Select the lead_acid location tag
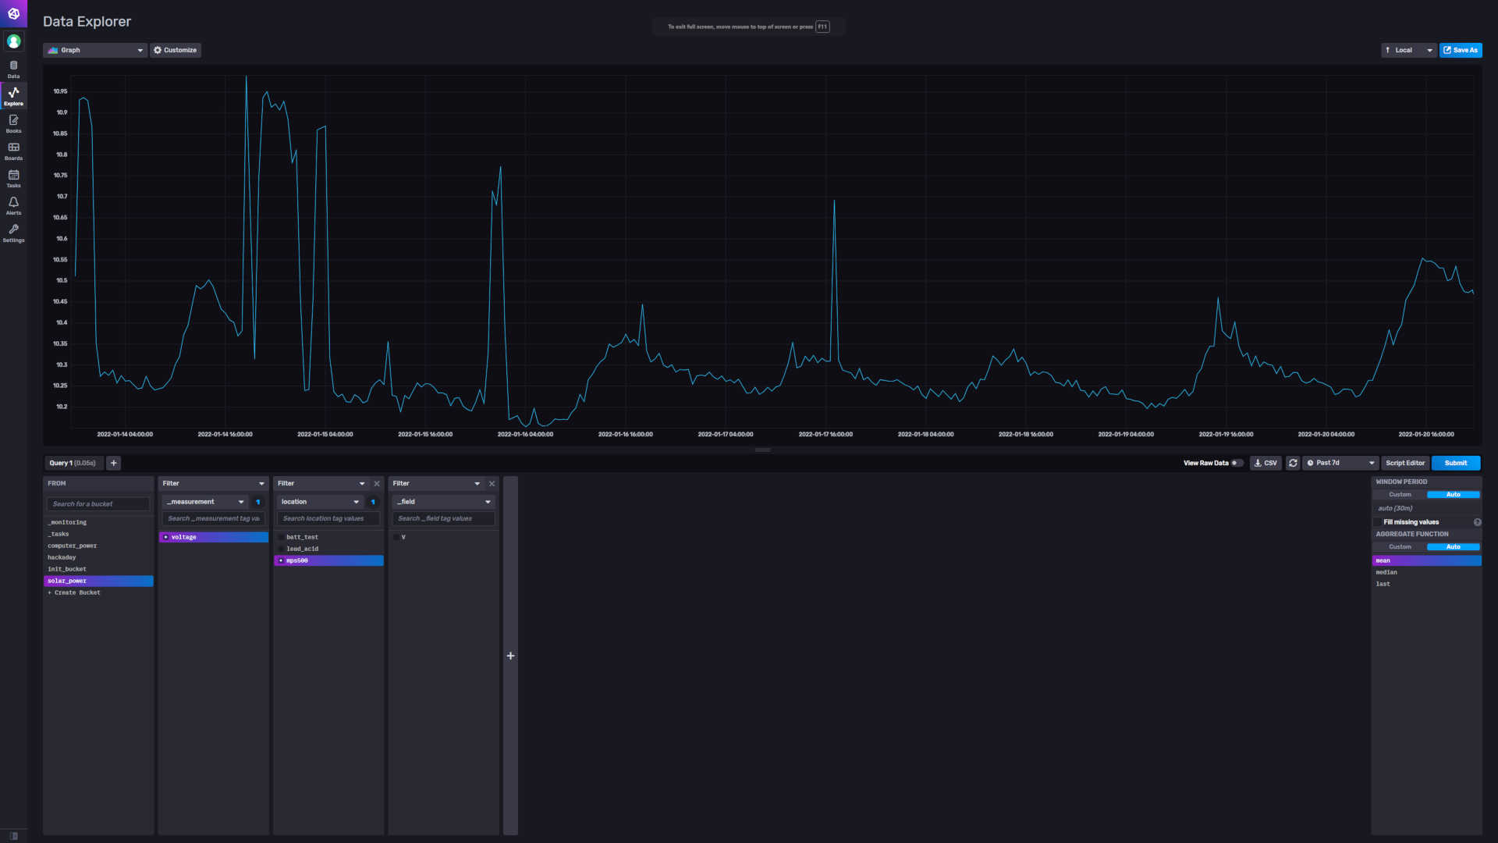 click(303, 549)
